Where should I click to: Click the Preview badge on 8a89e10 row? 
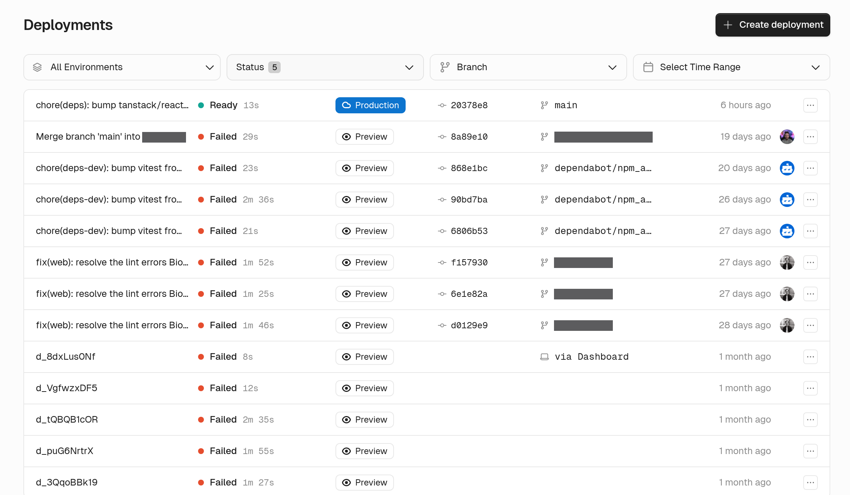tap(364, 137)
